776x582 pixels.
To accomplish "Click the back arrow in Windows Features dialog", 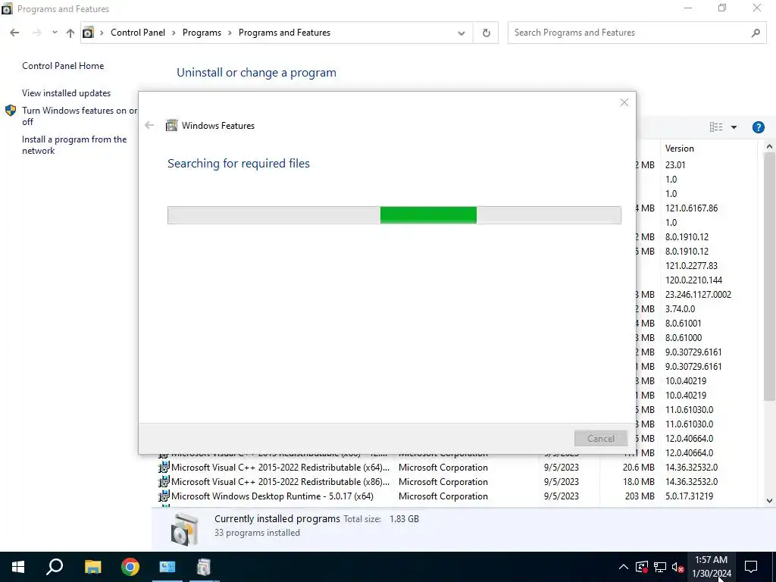I will coord(149,125).
